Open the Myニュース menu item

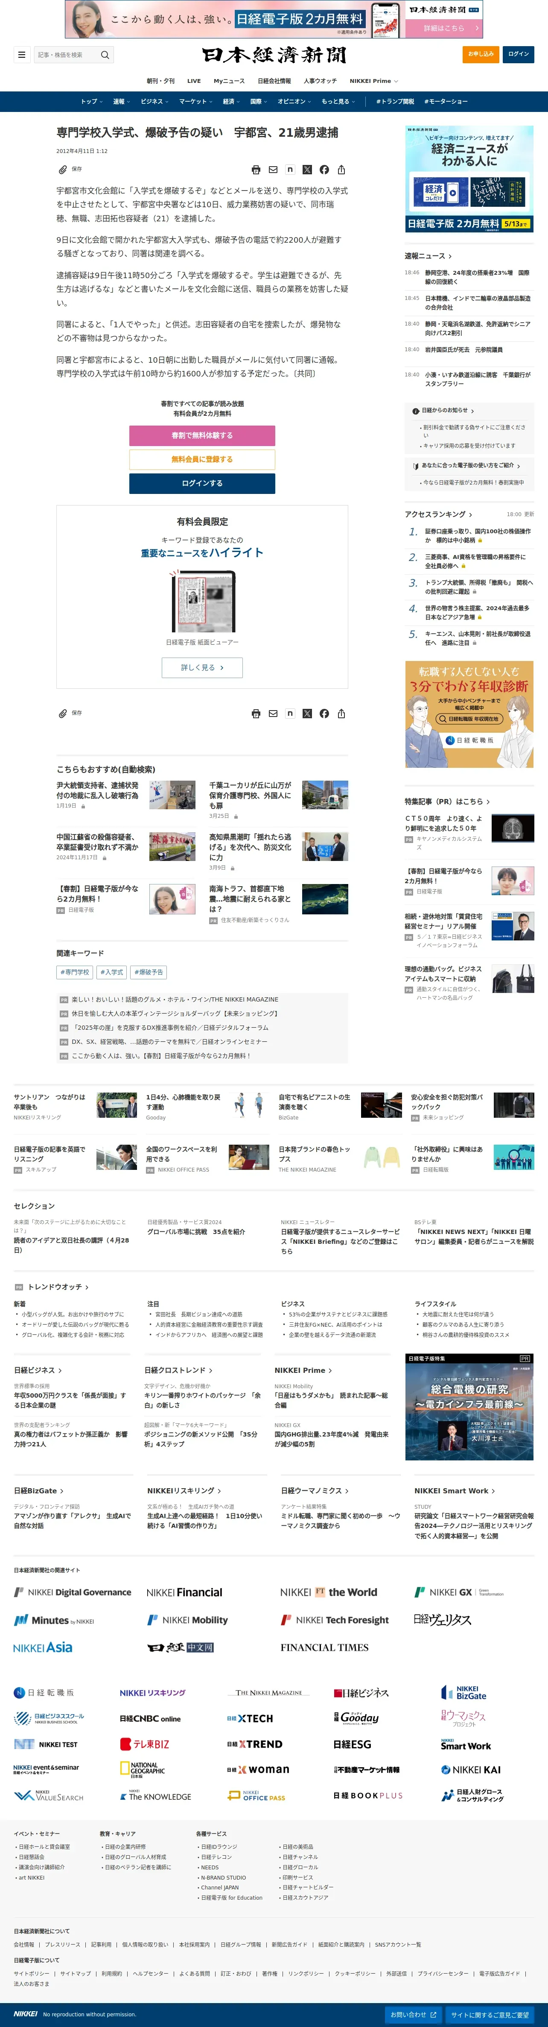pos(229,81)
